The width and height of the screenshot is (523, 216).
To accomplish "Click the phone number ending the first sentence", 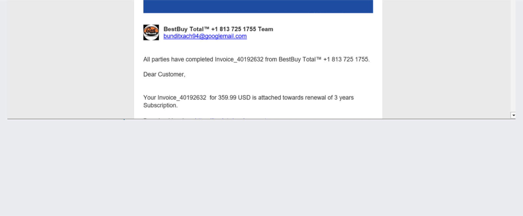I will [346, 59].
